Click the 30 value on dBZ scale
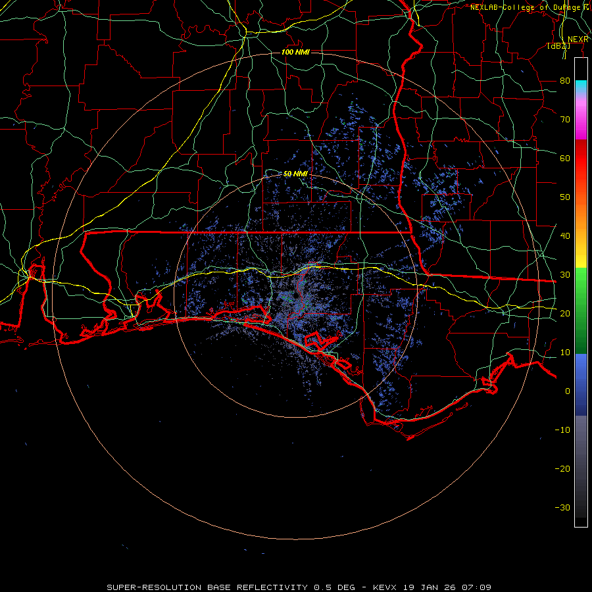592x592 pixels. (565, 274)
